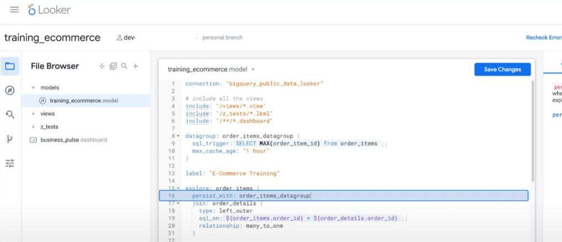Click the "# include all the views" comment
The width and height of the screenshot is (562, 242).
(x=224, y=99)
